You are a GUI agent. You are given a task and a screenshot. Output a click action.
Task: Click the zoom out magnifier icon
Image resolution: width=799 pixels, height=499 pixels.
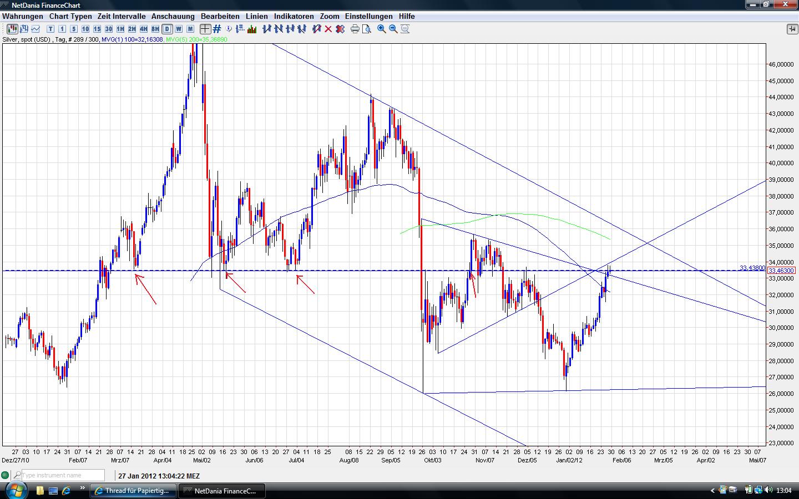[x=393, y=29]
